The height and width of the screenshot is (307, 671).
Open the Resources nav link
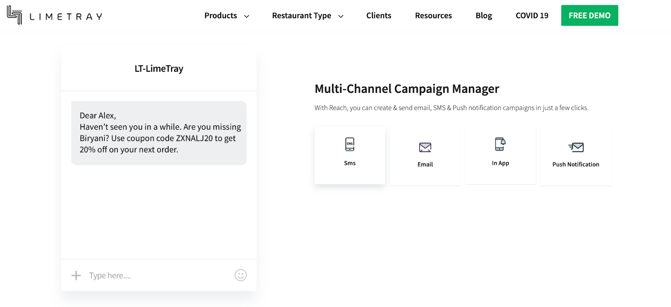pyautogui.click(x=433, y=16)
